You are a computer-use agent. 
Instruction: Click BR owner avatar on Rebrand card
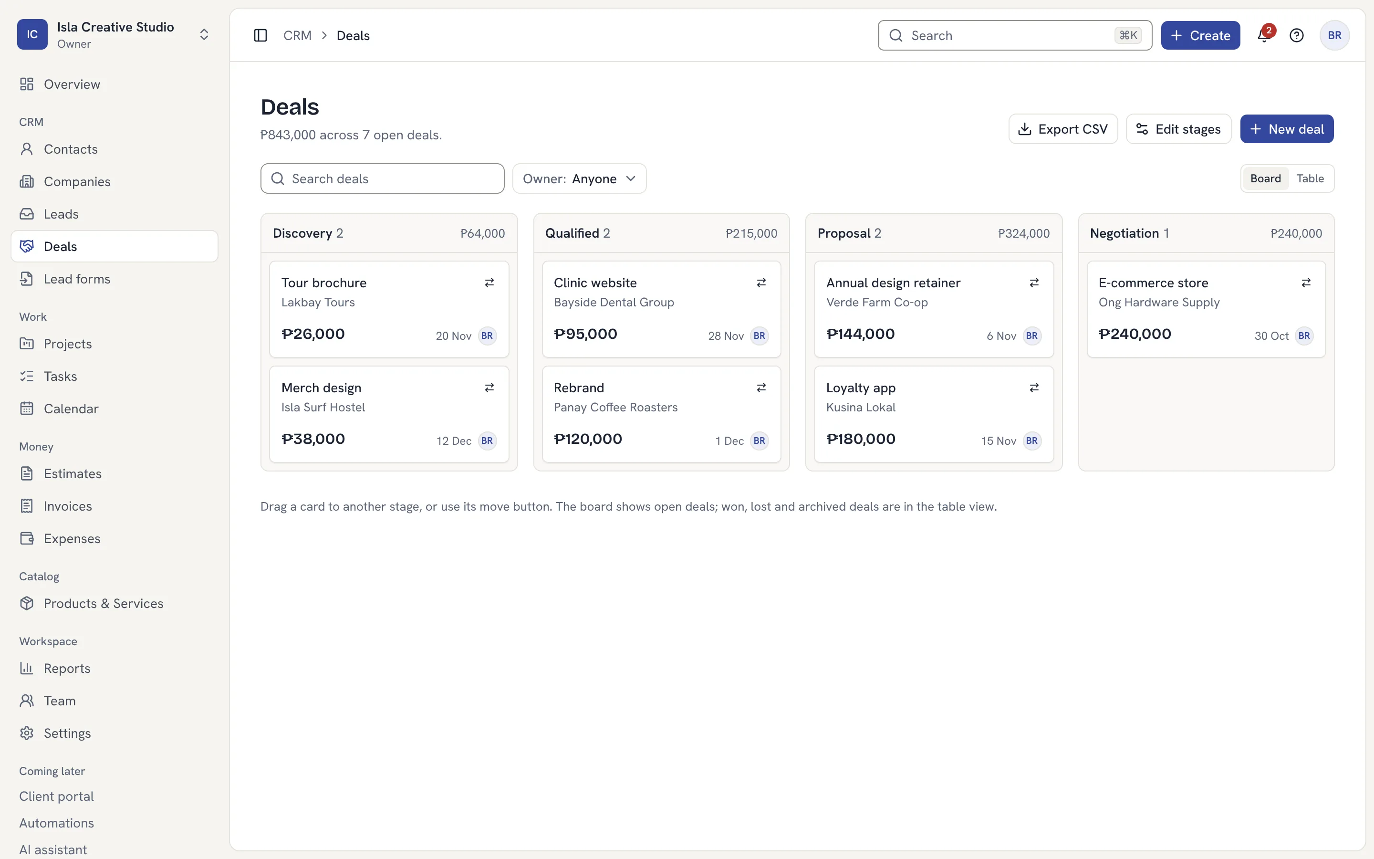[759, 441]
